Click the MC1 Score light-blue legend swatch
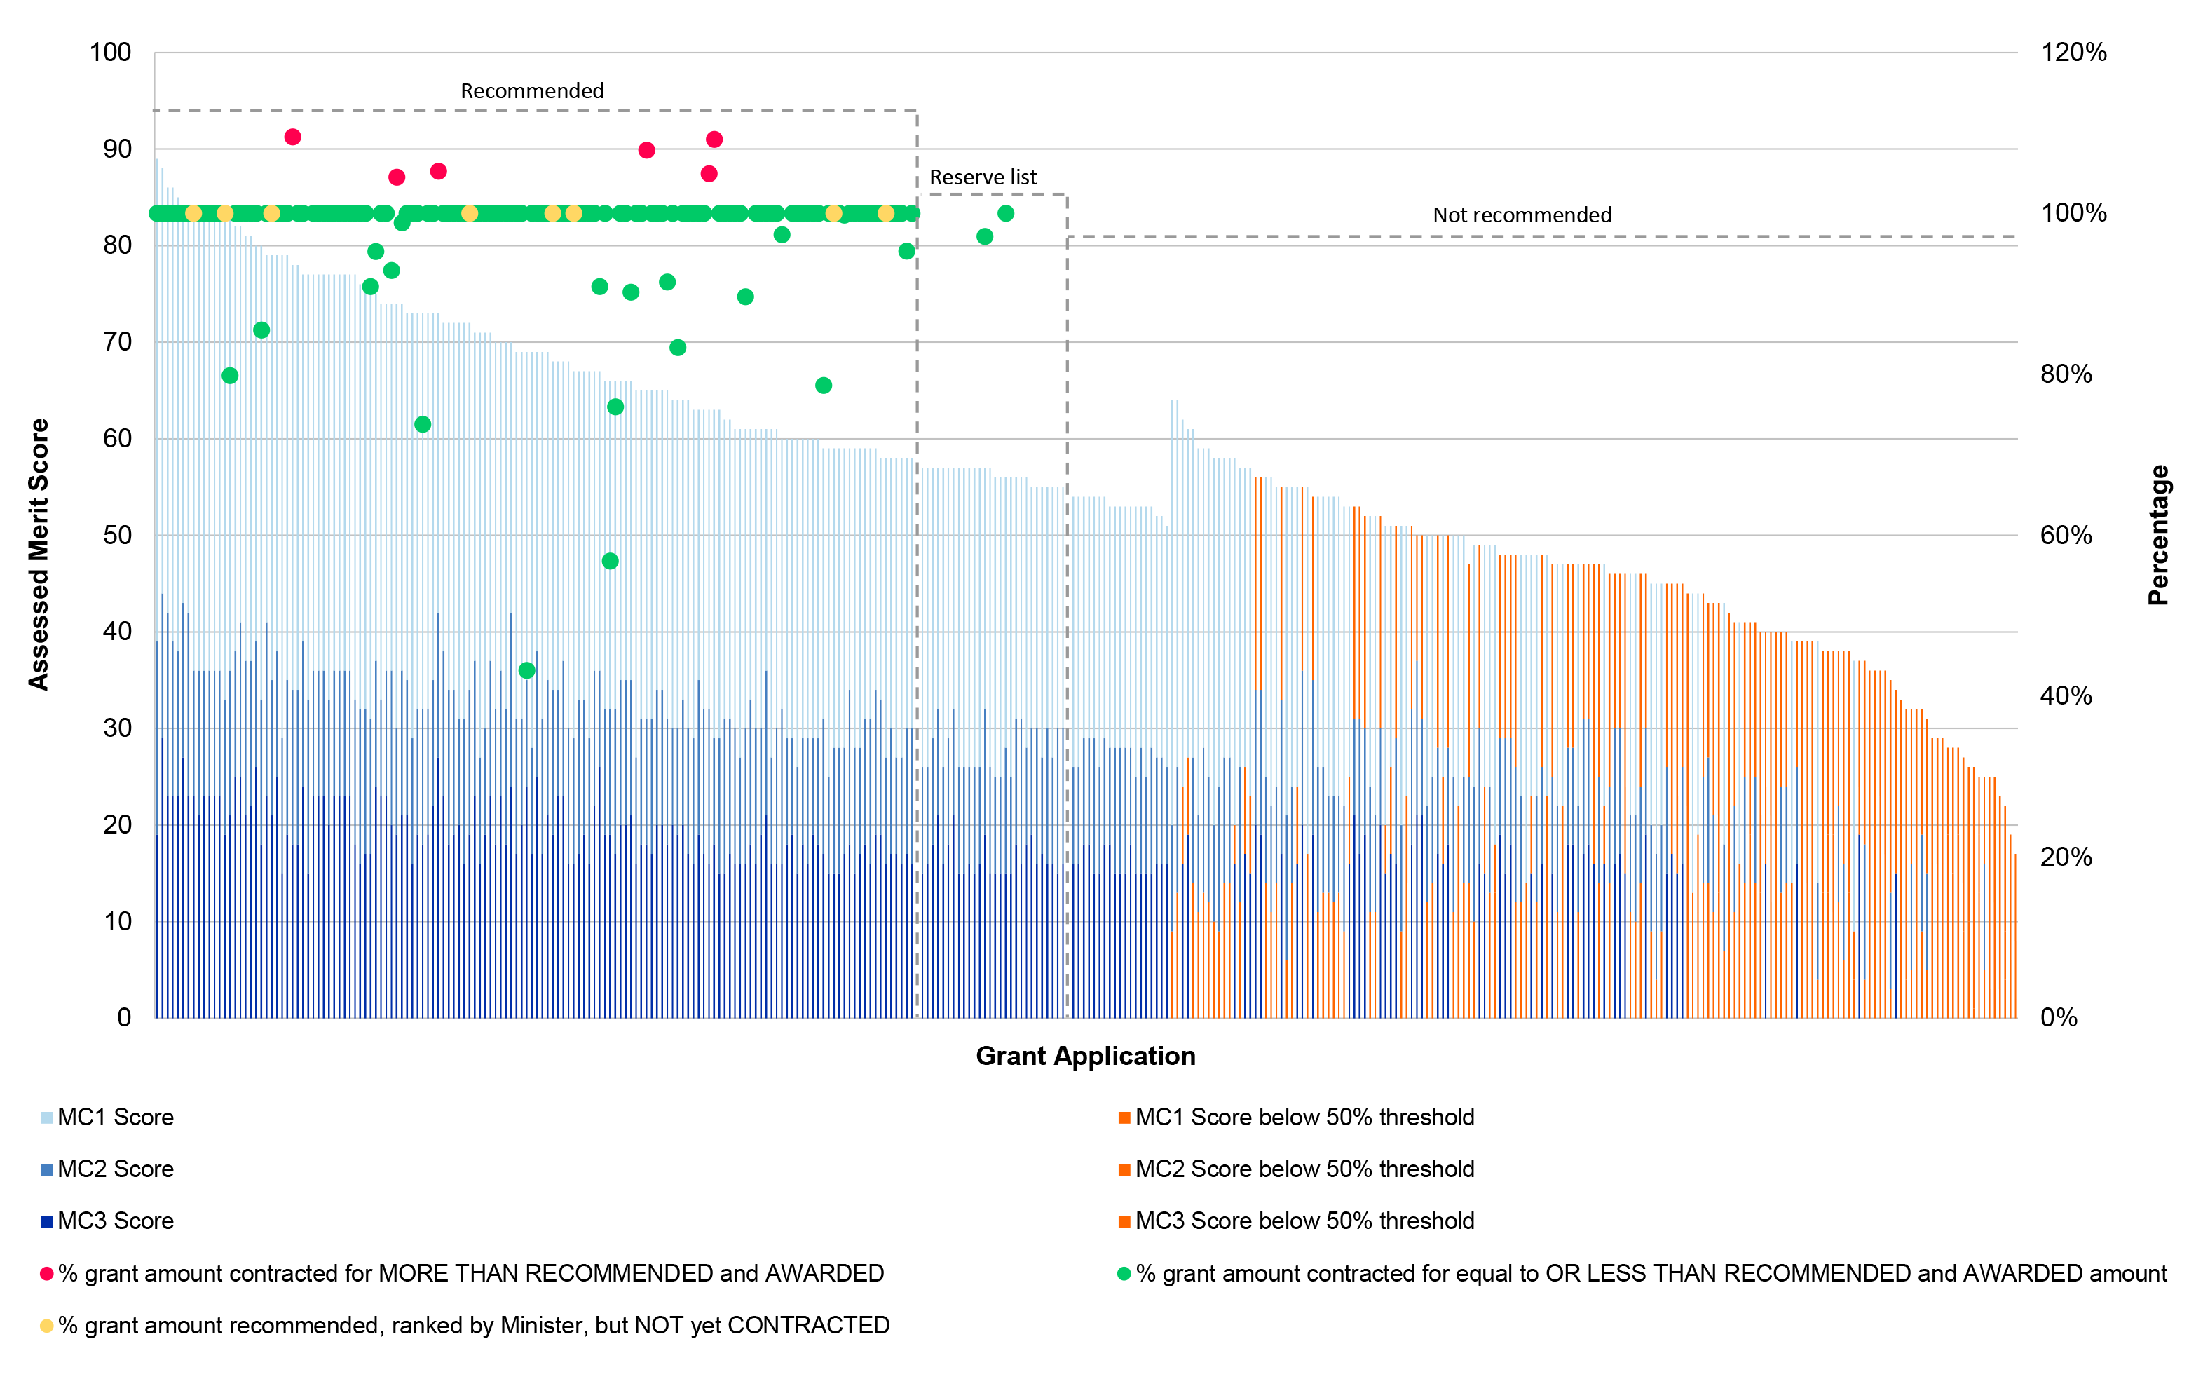This screenshot has height=1379, width=2196. click(46, 1118)
